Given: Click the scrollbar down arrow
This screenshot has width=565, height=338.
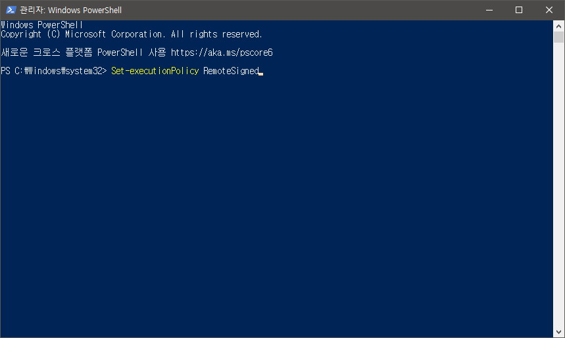Looking at the screenshot, I should 559,332.
